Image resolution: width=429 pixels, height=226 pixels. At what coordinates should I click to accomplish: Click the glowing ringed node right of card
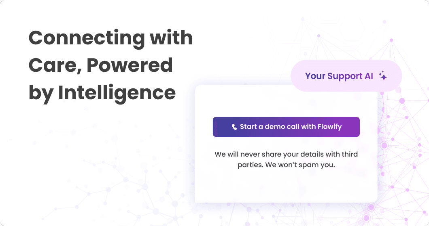click(x=384, y=145)
